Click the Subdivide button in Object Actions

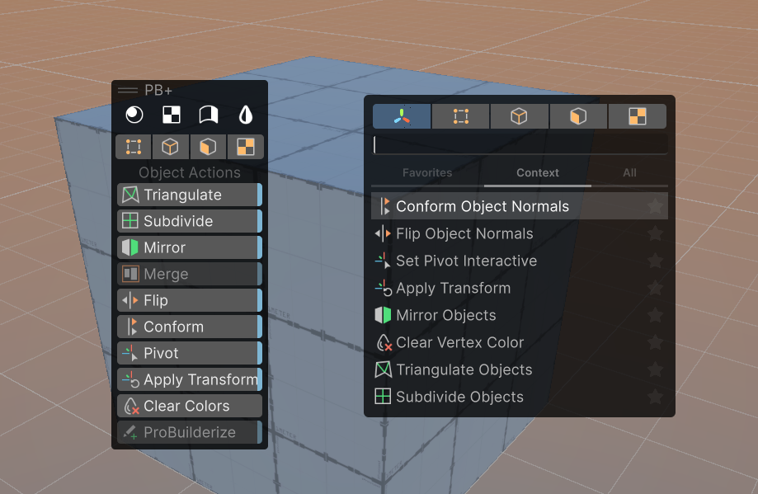click(186, 221)
